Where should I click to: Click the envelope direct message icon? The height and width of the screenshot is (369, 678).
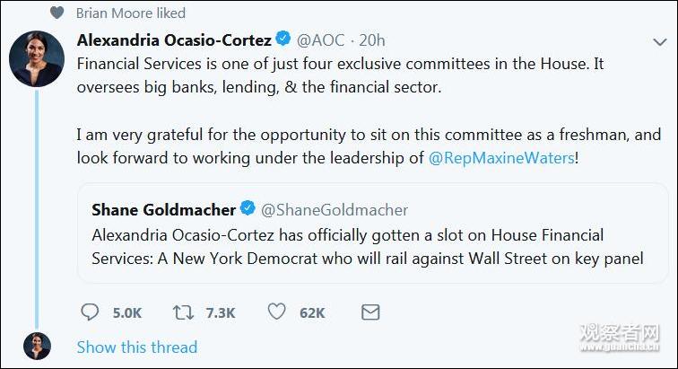pyautogui.click(x=369, y=312)
